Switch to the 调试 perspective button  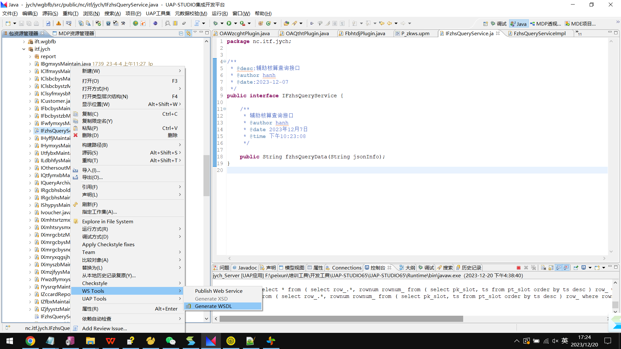(498, 24)
